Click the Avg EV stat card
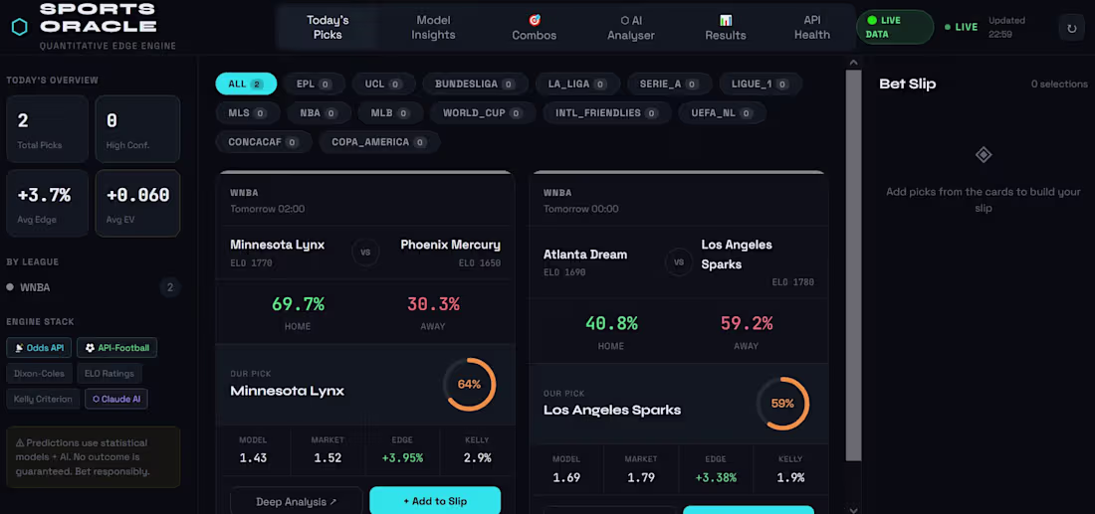 coord(137,204)
